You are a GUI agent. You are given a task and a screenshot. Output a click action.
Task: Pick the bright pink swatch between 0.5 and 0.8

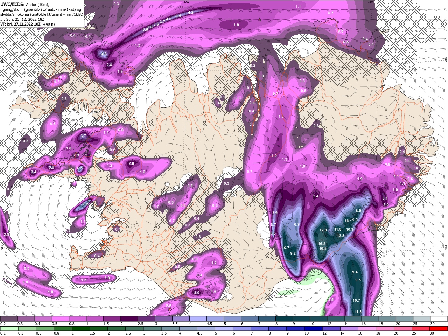click(x=60, y=319)
